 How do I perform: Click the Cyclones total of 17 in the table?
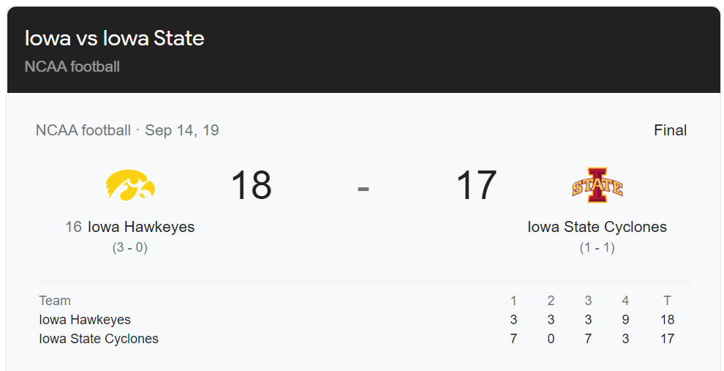[x=667, y=339]
